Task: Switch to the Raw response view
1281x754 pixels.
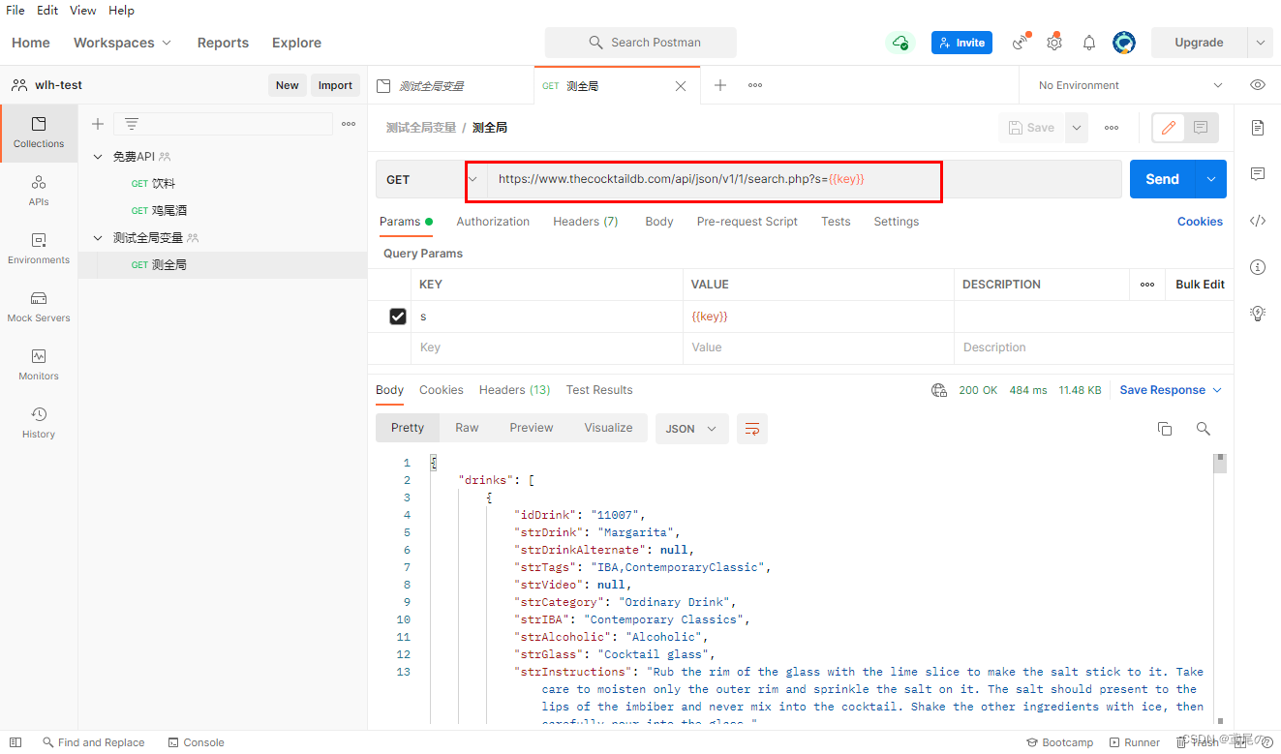Action: pos(467,428)
